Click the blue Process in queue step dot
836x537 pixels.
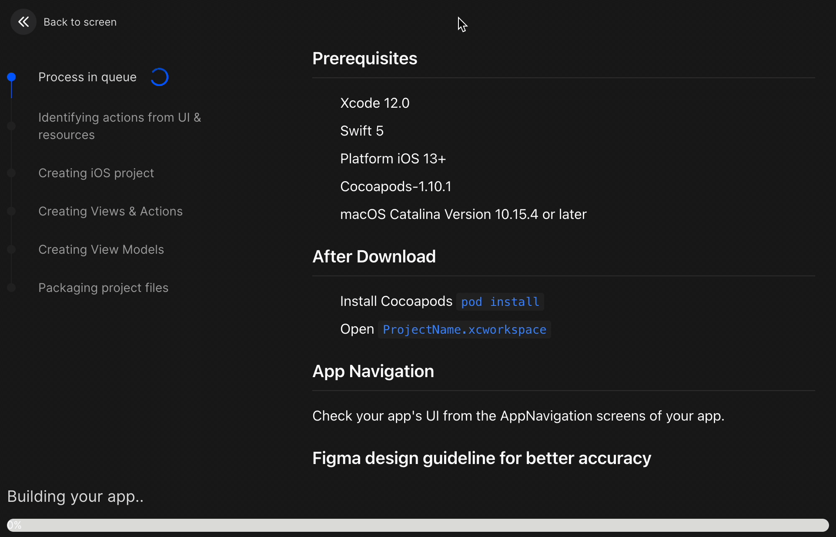[x=12, y=77]
